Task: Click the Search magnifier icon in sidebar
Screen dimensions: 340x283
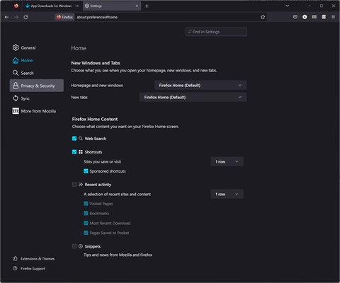Action: [16, 73]
